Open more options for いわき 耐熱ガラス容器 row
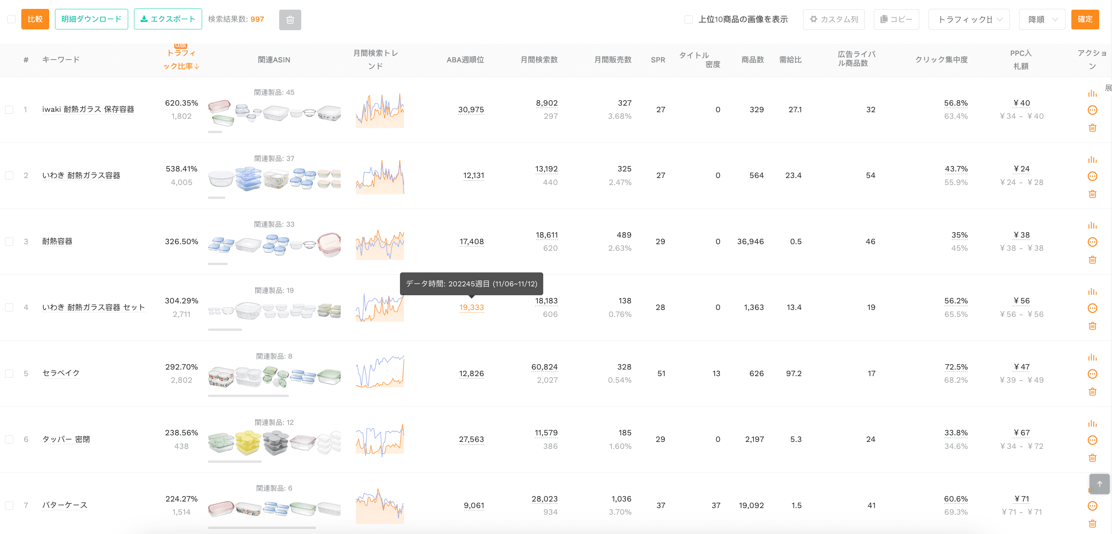Viewport: 1112px width, 534px height. click(1092, 176)
